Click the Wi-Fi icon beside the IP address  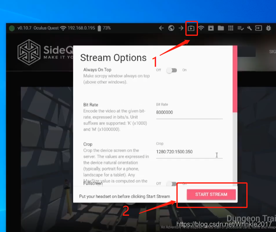(x=63, y=28)
